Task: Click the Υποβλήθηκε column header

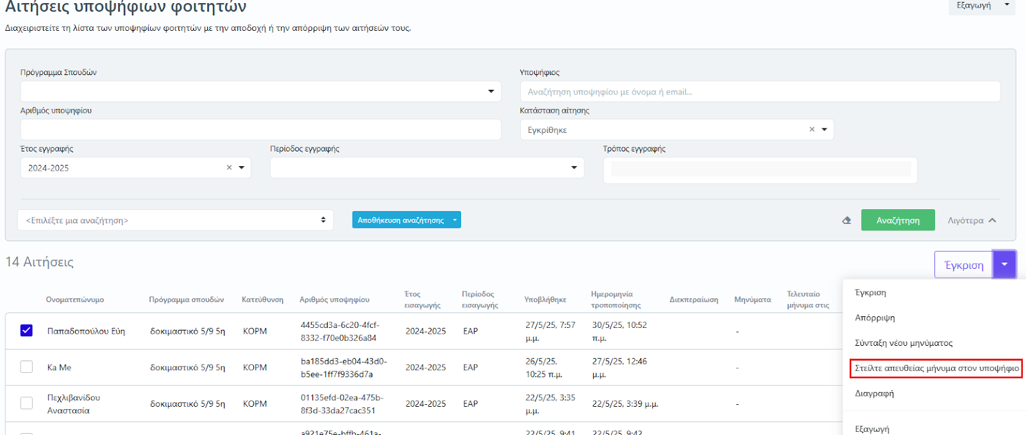Action: click(x=545, y=300)
